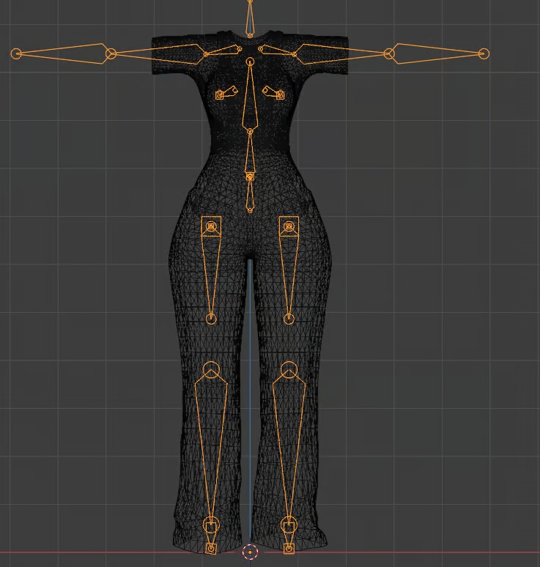540x567 pixels.
Task: Click the hand joint tip at far left arm end
Action: pos(16,54)
